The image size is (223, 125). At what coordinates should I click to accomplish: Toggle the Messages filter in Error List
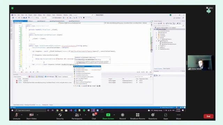[x=49, y=76]
